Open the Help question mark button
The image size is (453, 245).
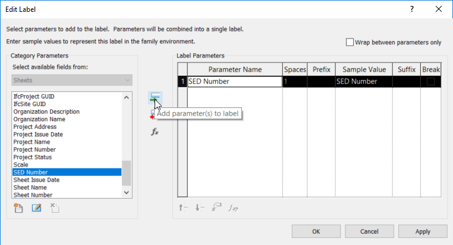(x=412, y=9)
